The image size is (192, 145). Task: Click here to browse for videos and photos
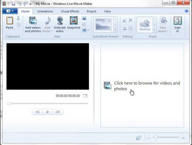pos(147,86)
